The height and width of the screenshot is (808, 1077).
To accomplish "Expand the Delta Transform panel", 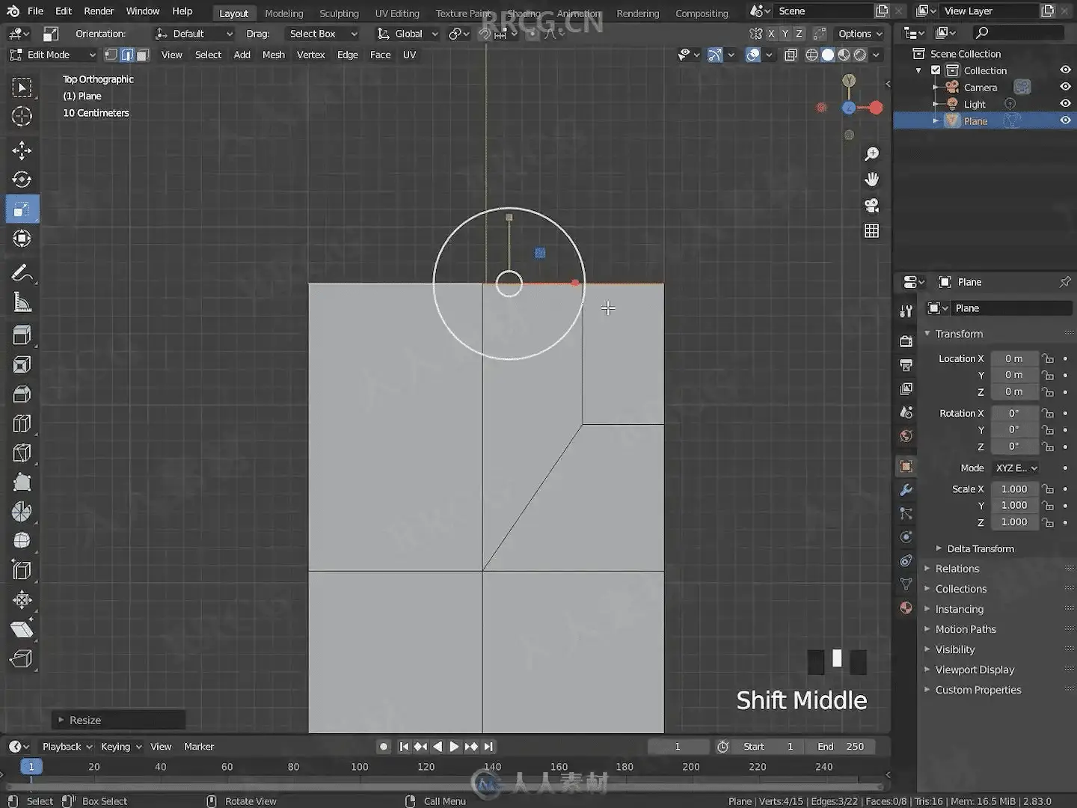I will point(980,548).
